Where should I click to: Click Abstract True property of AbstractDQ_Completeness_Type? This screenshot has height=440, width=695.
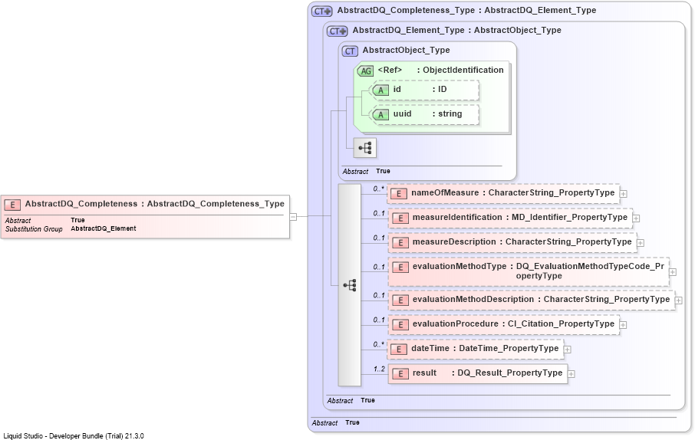(x=335, y=422)
